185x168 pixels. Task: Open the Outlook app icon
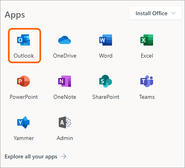24,40
